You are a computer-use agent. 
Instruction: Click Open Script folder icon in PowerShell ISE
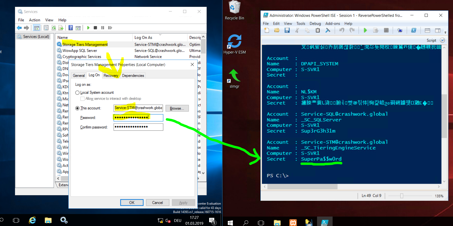tap(277, 30)
